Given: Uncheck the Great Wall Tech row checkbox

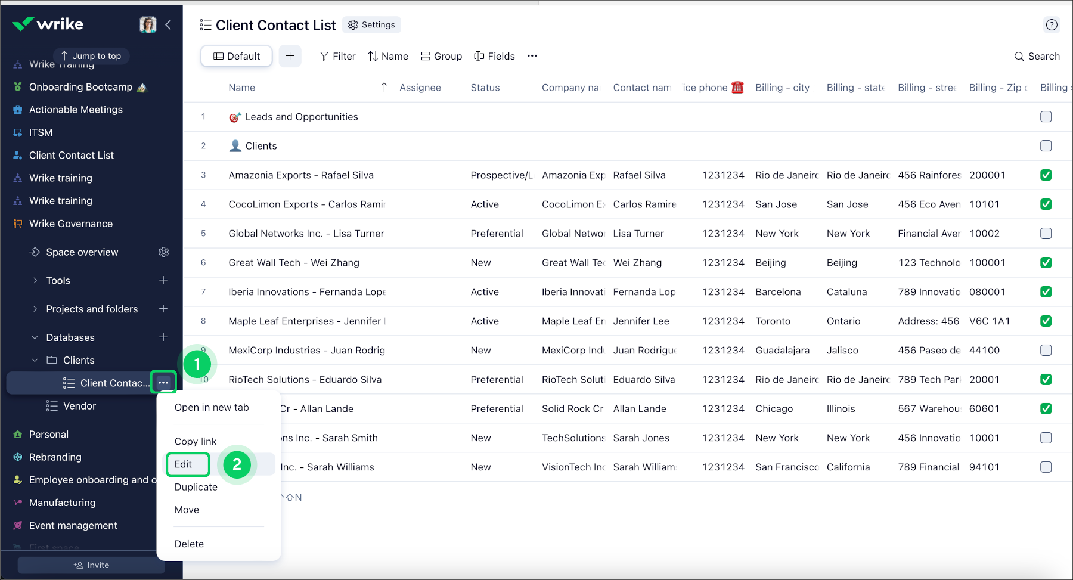Looking at the screenshot, I should point(1046,262).
